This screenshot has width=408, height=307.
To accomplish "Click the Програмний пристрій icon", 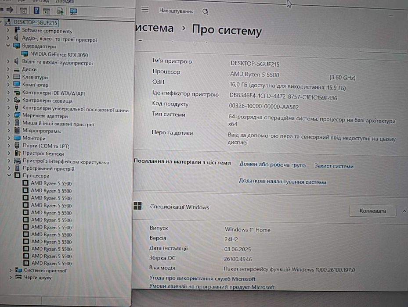I will click(x=18, y=168).
